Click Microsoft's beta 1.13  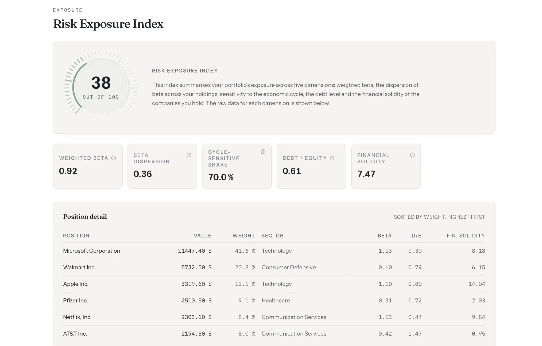pos(385,251)
